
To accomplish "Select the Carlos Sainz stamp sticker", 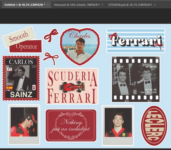I will click(x=21, y=78).
